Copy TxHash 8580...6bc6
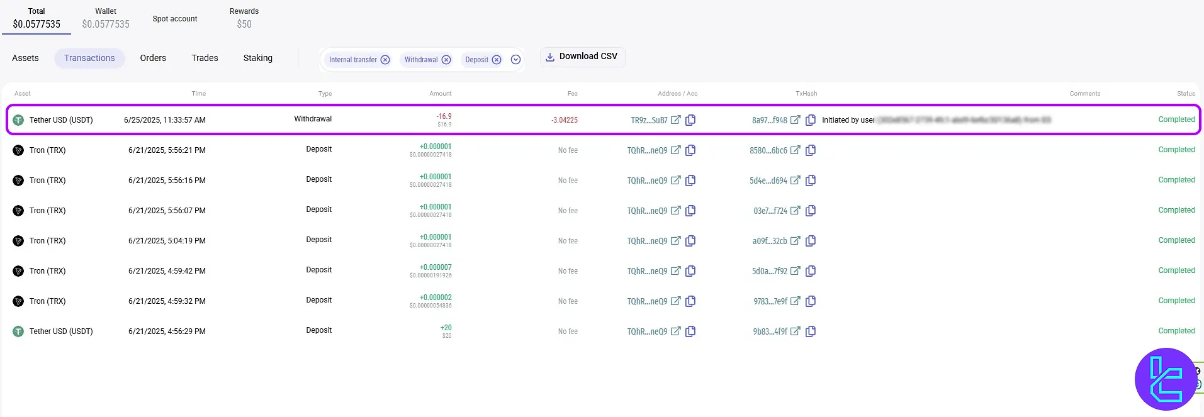 811,150
